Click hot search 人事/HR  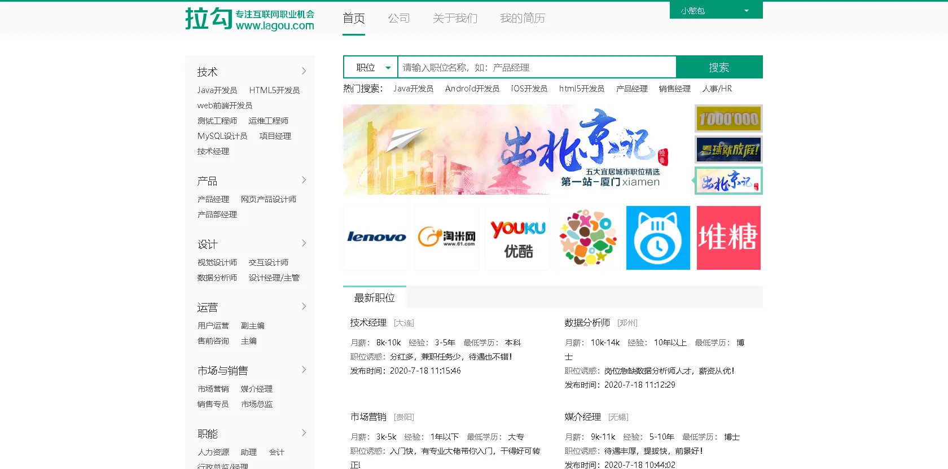coord(717,89)
